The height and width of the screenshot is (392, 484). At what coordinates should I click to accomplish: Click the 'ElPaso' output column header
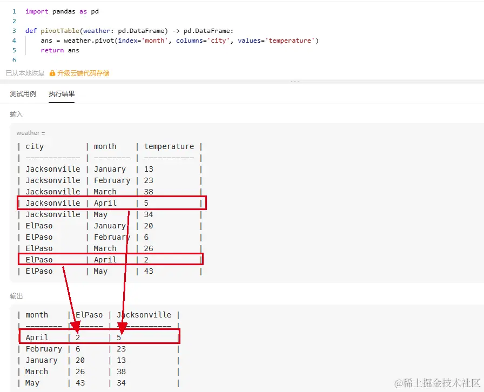tap(89, 315)
